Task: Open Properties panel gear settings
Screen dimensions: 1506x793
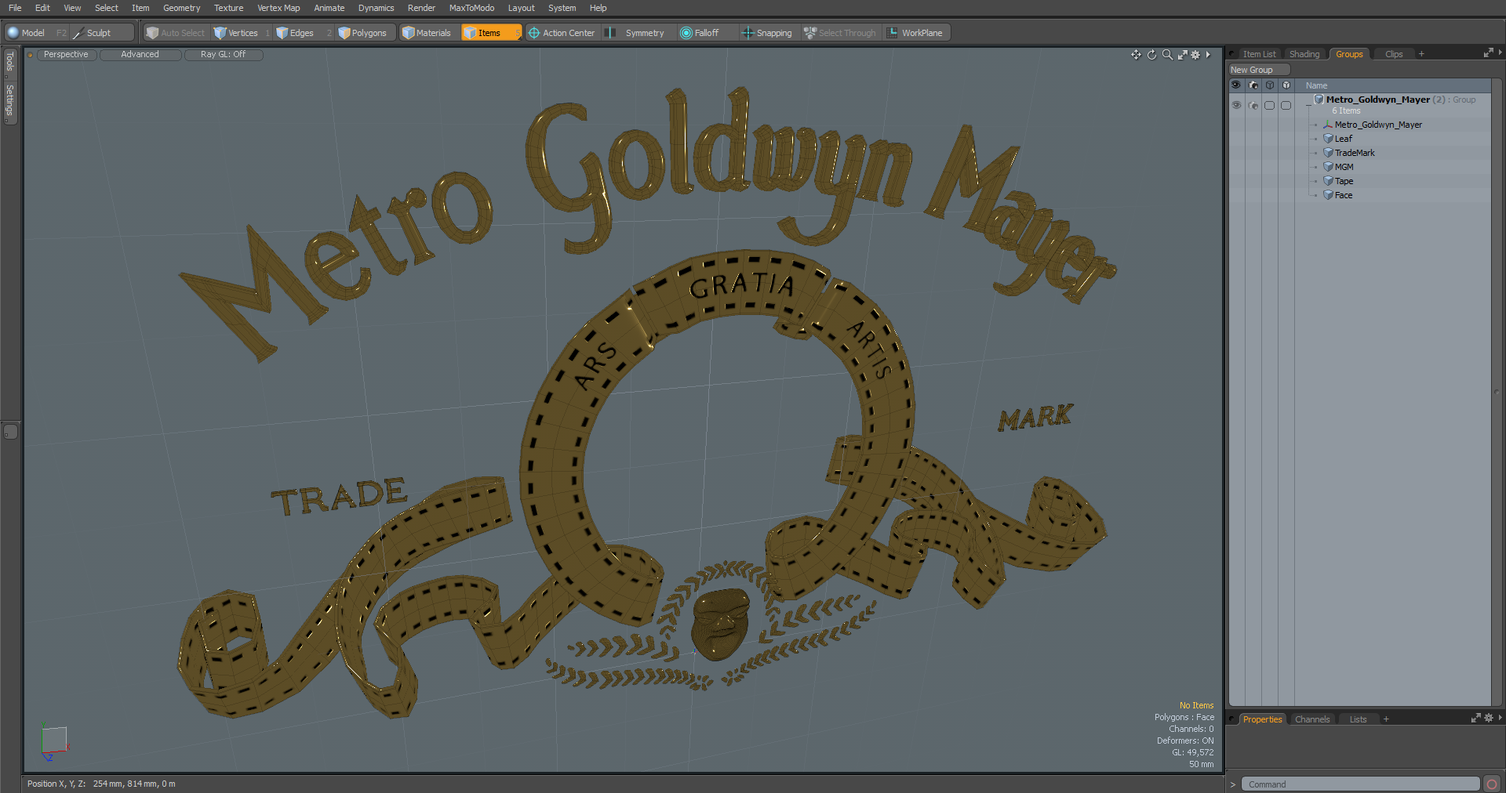Action: 1488,718
